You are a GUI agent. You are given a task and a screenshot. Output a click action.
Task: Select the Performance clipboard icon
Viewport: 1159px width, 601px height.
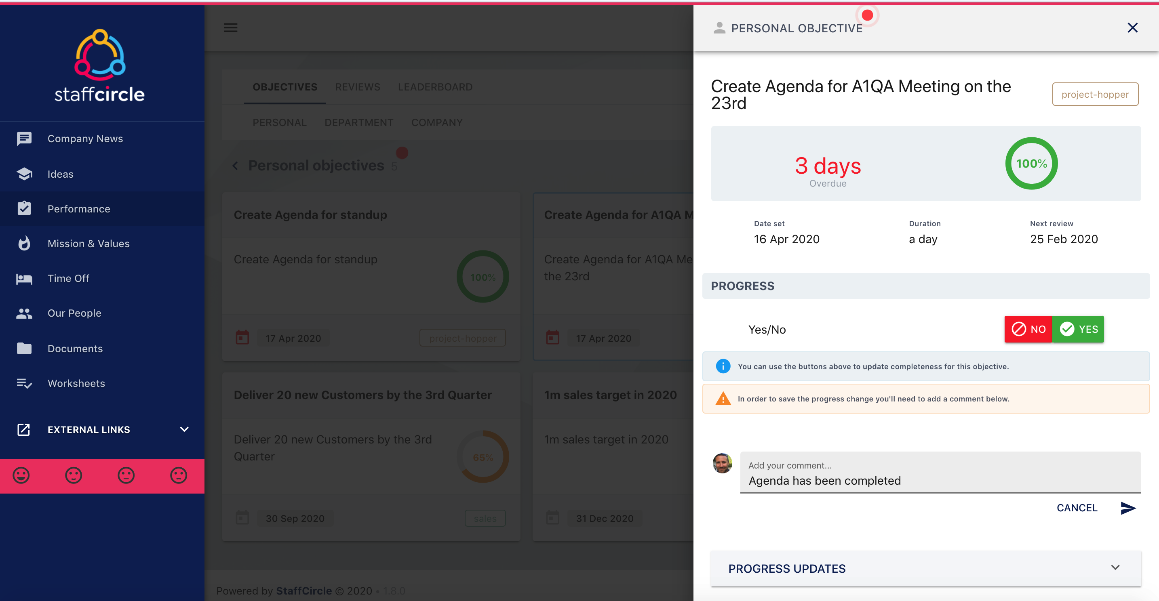[x=24, y=208]
